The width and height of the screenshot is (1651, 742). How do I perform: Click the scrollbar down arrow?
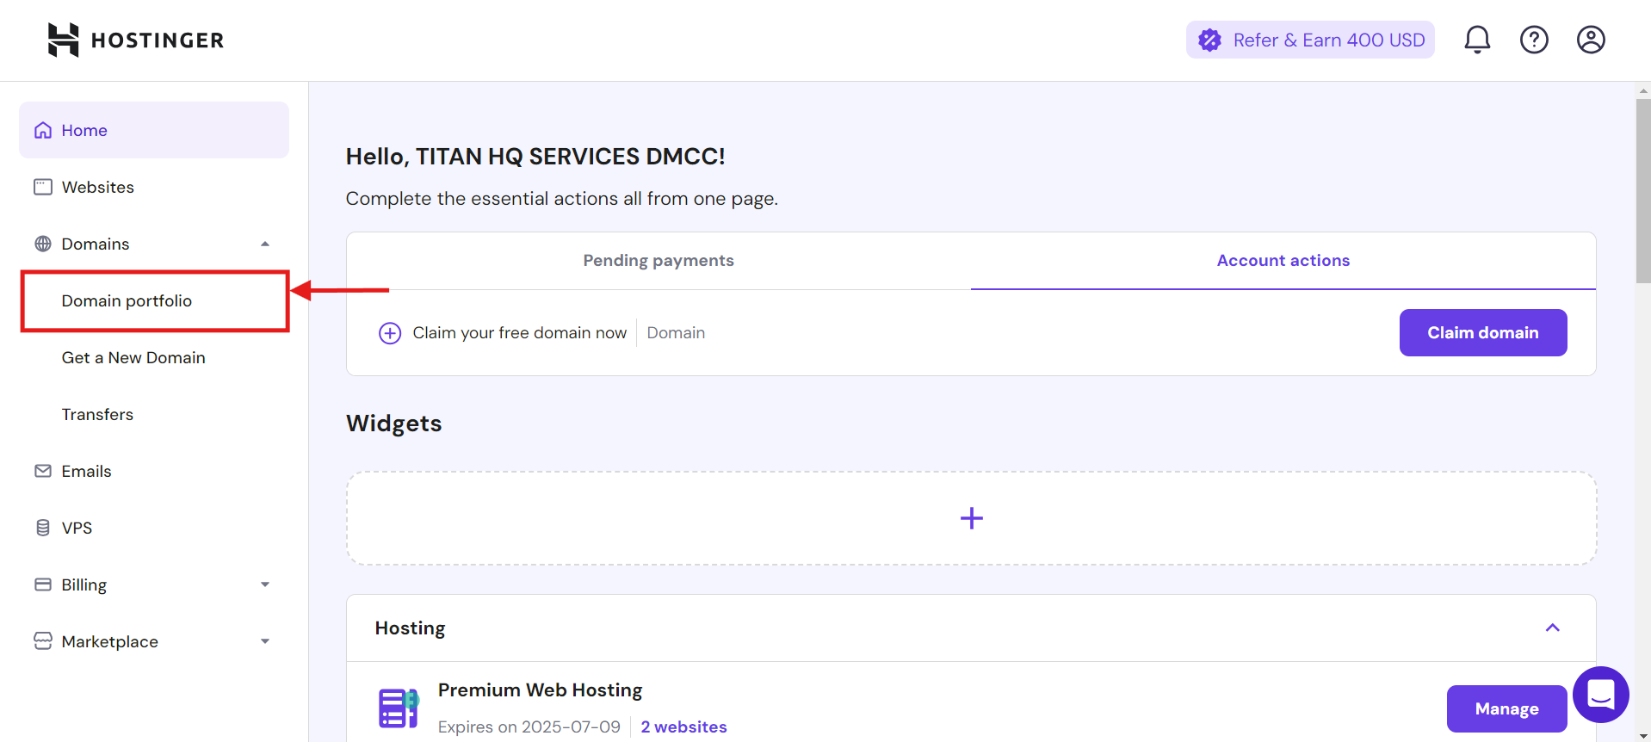coord(1643,736)
